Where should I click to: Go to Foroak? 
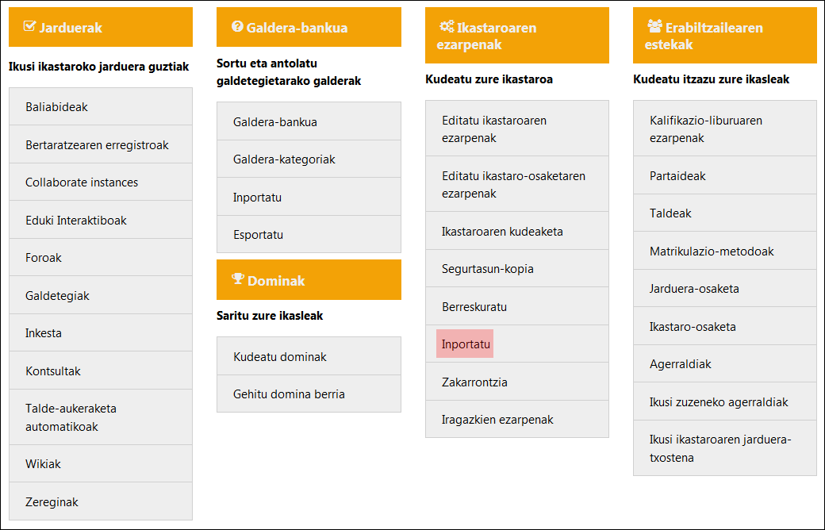pos(44,258)
